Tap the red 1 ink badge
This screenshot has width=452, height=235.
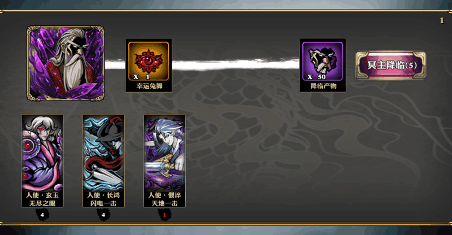(x=164, y=215)
